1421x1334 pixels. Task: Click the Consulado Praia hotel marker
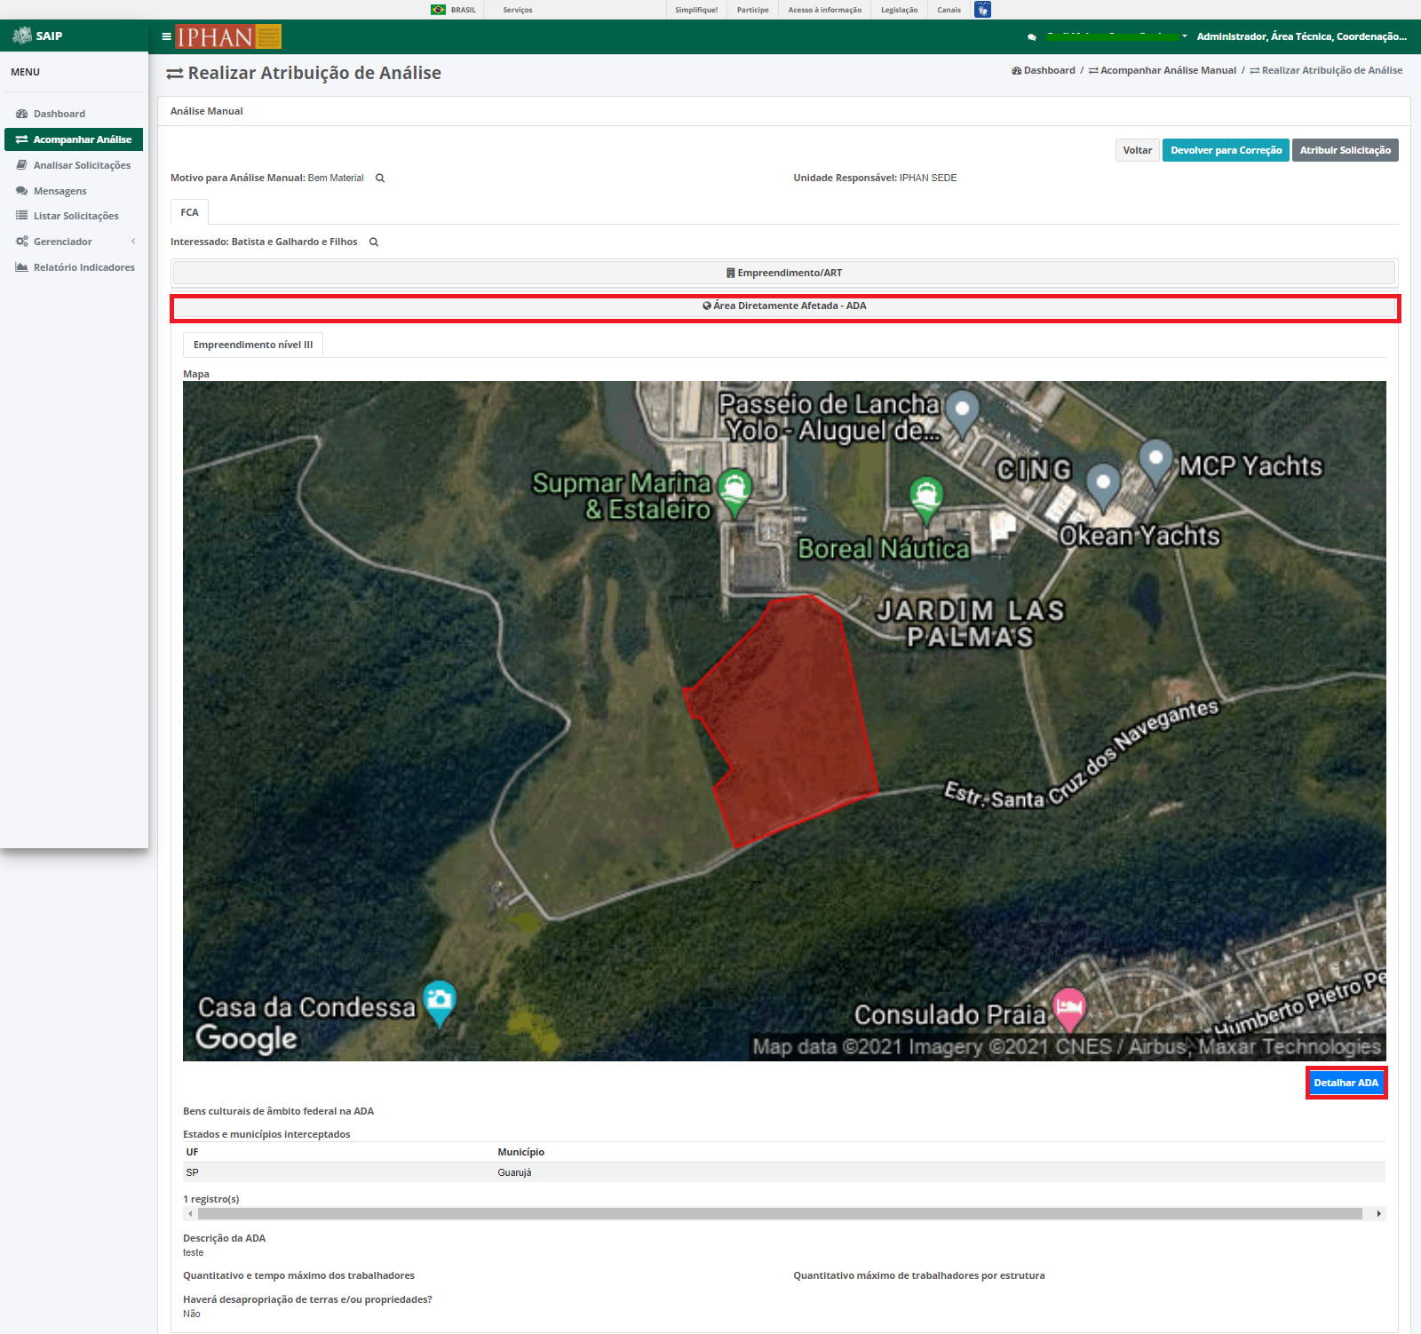click(x=1069, y=1011)
